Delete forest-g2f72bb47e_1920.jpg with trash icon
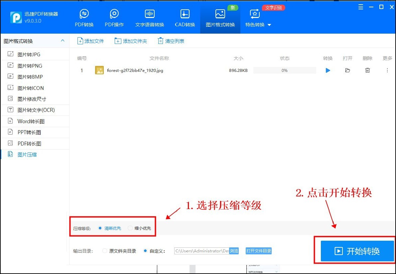Screen dimensions: 396x274 tap(367, 70)
